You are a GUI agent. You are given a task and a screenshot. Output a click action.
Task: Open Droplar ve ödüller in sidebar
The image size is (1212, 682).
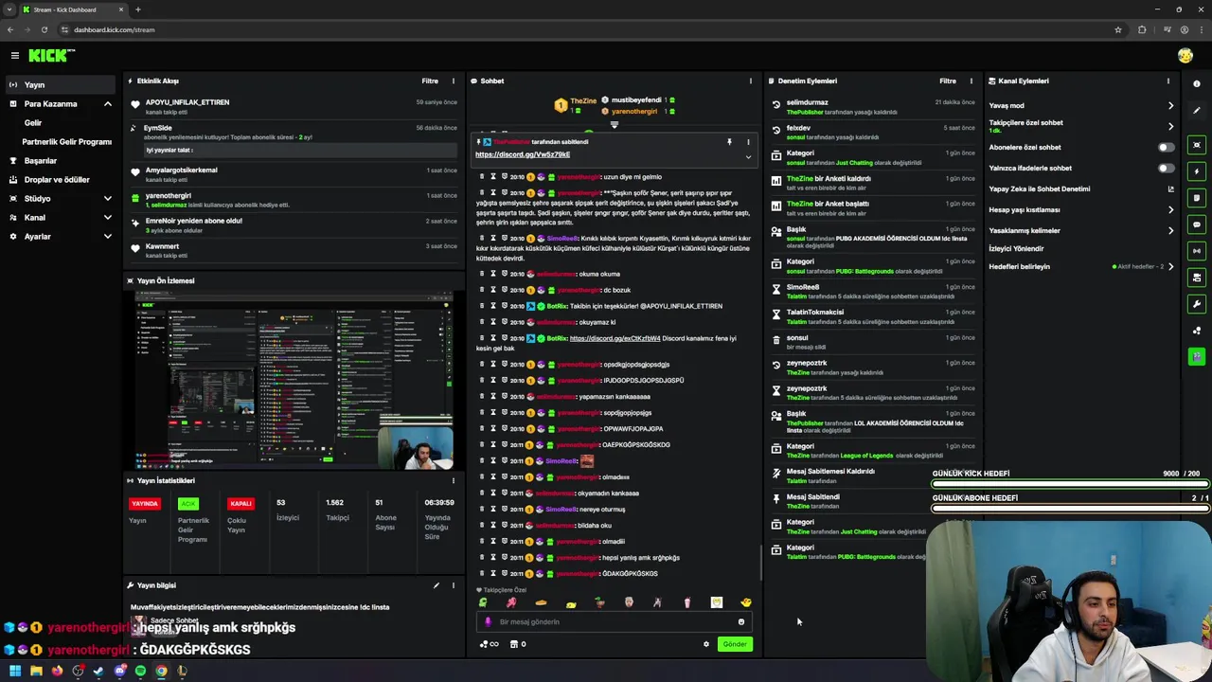57,180
